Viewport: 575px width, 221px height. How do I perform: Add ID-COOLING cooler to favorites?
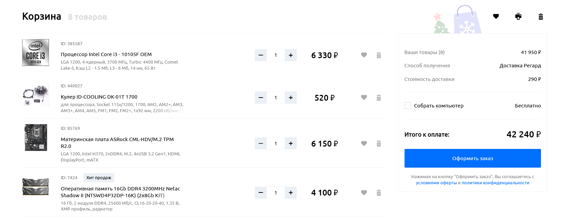[364, 98]
